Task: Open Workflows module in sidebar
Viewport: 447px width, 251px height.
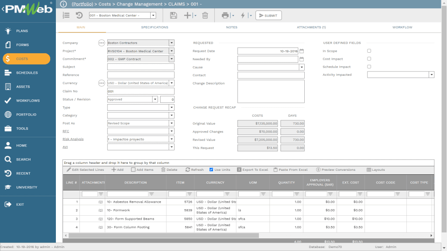Action: (28, 101)
